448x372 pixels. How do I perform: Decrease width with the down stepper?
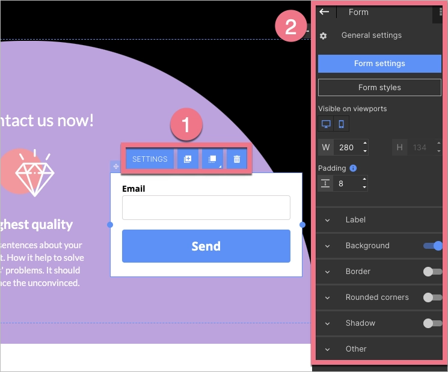tap(365, 151)
